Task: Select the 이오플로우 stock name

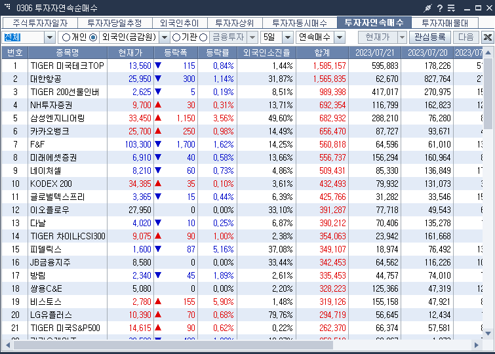Action: [x=50, y=210]
